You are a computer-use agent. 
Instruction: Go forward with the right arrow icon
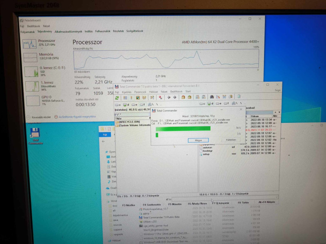(175, 97)
